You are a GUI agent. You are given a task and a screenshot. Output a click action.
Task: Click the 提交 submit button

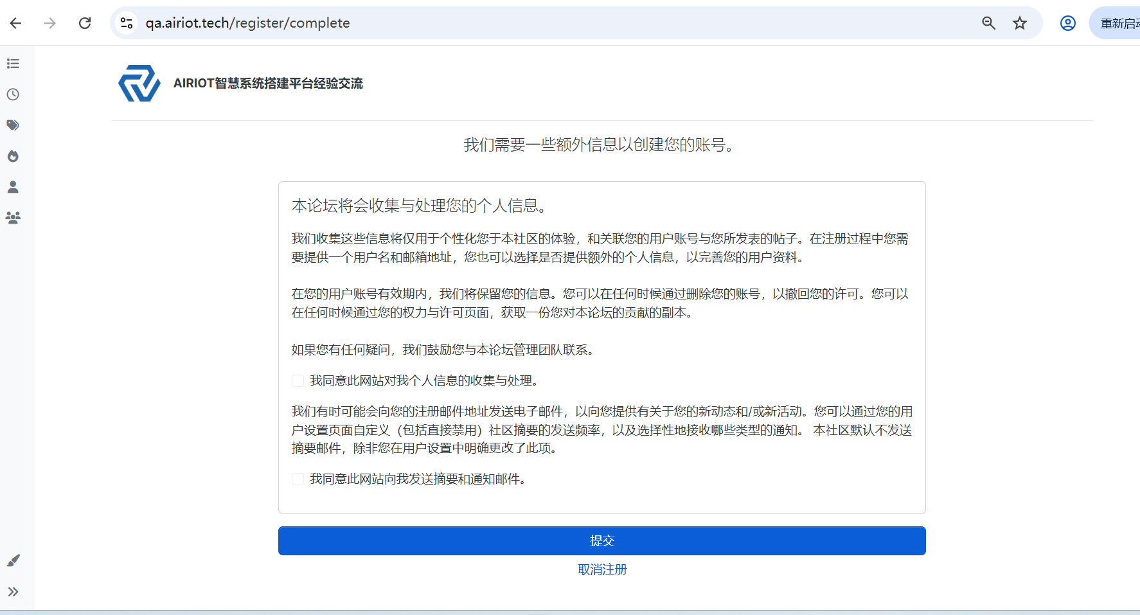[602, 541]
